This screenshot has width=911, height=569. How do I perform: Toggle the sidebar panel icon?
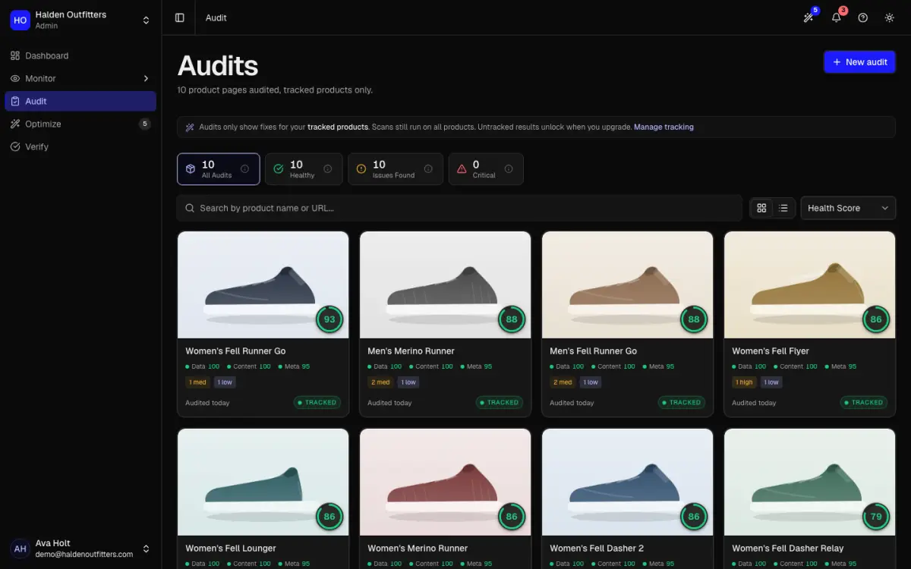click(x=180, y=17)
